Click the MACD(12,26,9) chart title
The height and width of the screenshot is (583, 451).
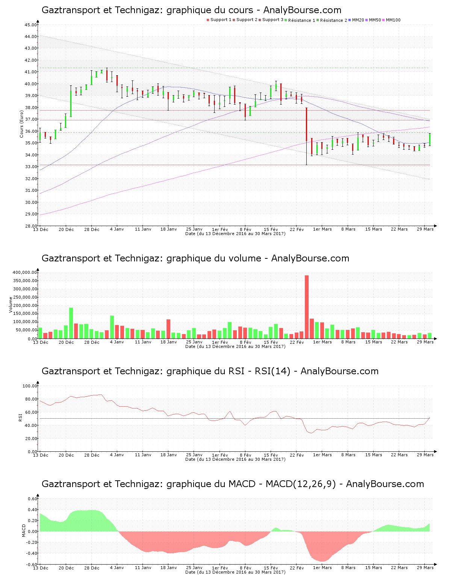coord(233,484)
